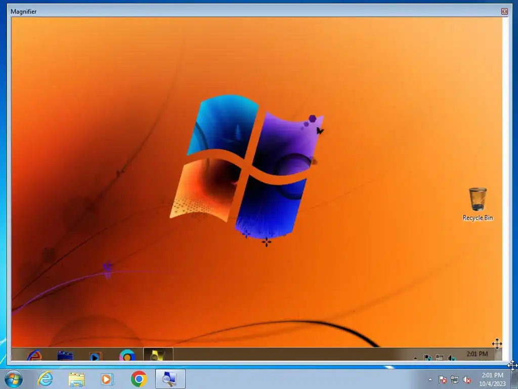Click the Magnifier window title text

[23, 12]
